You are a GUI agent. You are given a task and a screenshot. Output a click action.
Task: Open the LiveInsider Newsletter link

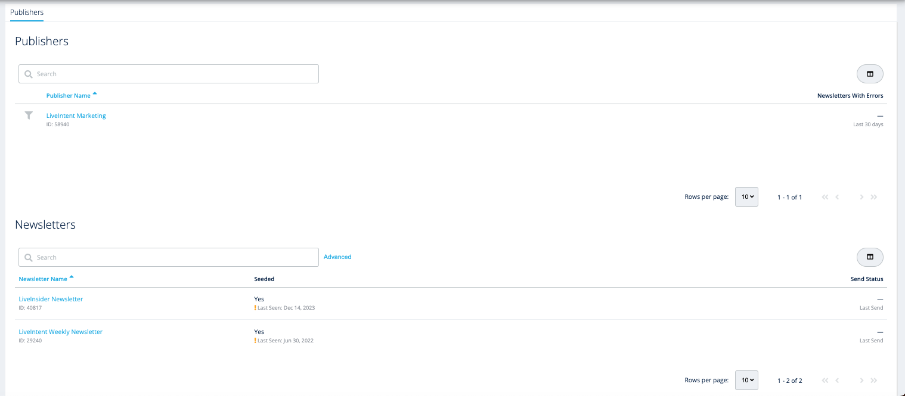click(x=51, y=299)
